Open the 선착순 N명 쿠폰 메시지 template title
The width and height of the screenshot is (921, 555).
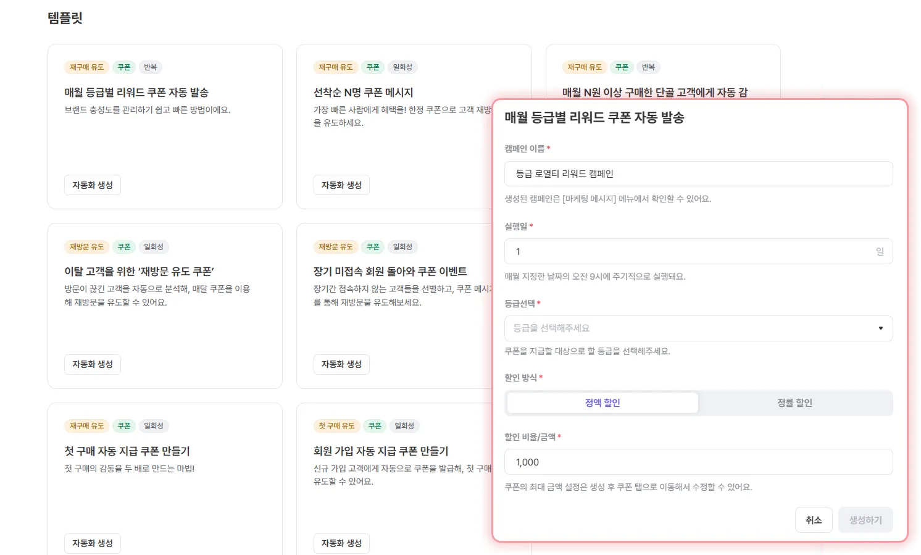click(x=363, y=93)
